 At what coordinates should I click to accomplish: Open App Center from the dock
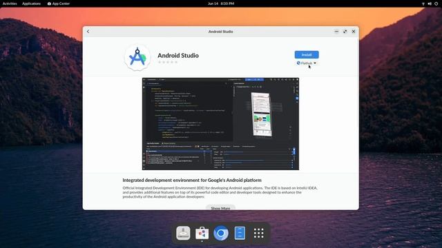click(202, 233)
